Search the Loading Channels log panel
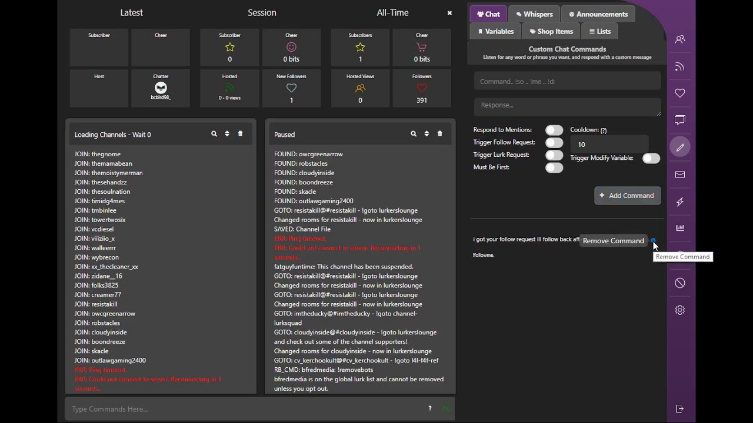This screenshot has height=423, width=753. 214,134
